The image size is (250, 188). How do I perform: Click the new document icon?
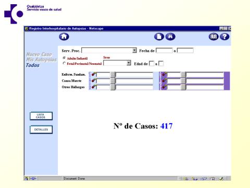tap(159, 37)
